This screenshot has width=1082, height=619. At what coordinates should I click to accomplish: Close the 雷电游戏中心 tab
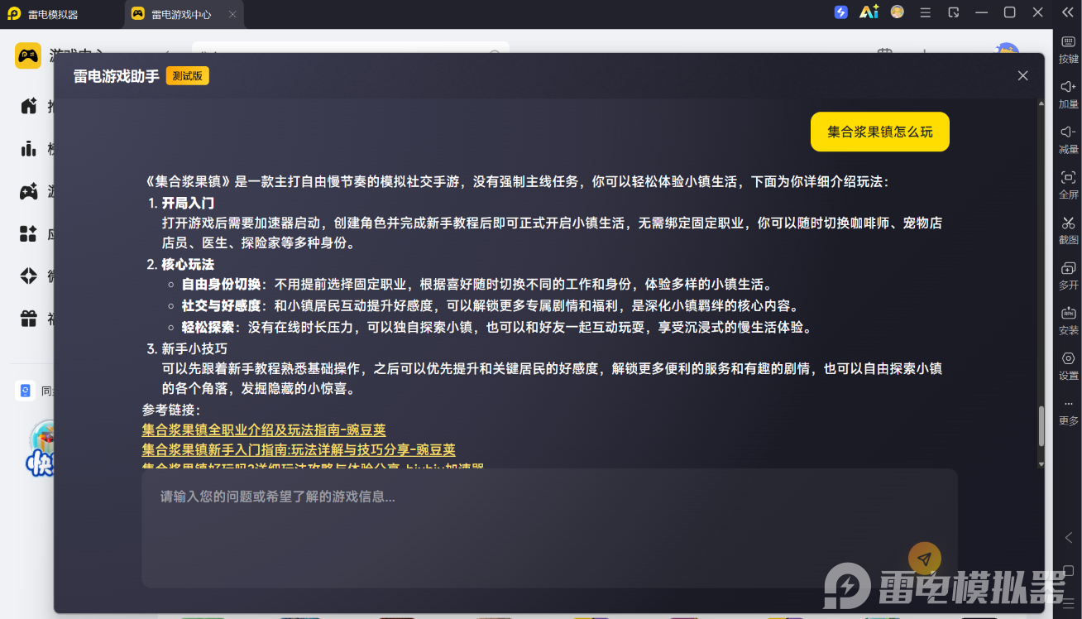tap(232, 14)
